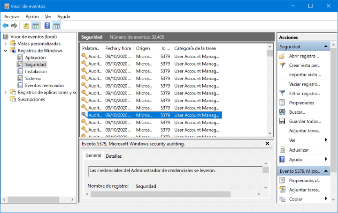
Task: Click the preview pane scroll-down arrow
Action: (x=266, y=187)
